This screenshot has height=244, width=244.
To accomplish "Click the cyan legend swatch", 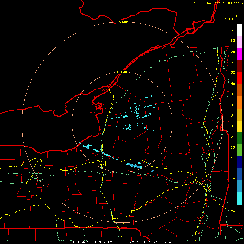I will click(239, 199).
